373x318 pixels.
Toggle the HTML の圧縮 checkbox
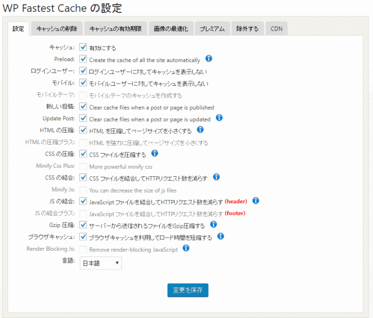(x=83, y=130)
